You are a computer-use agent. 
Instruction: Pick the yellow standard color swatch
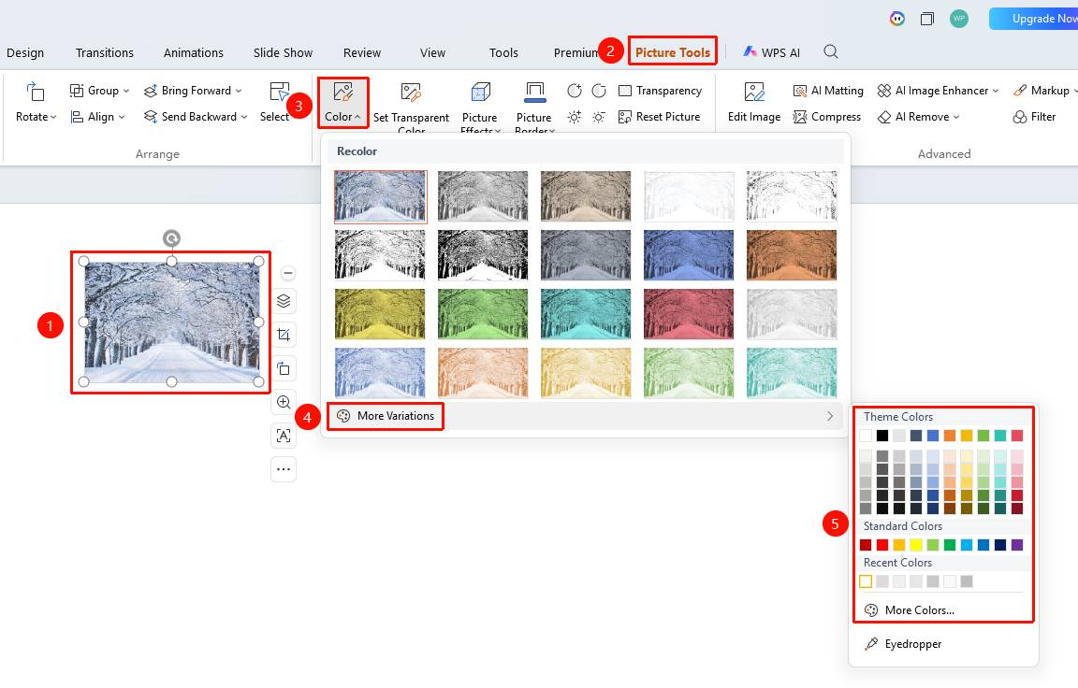click(916, 545)
